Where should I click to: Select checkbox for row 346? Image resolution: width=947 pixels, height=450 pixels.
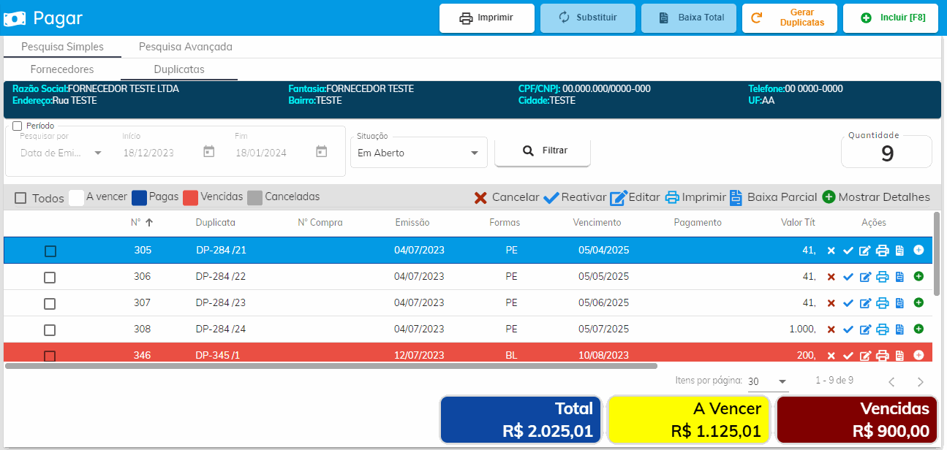pos(50,356)
